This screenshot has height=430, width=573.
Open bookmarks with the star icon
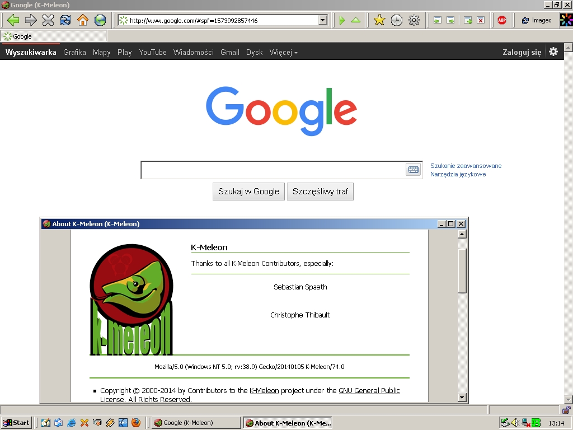pos(379,20)
